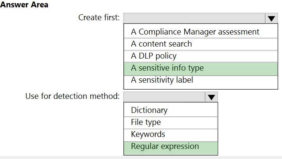
Task: Click the Create first label text
Action: tap(99, 17)
